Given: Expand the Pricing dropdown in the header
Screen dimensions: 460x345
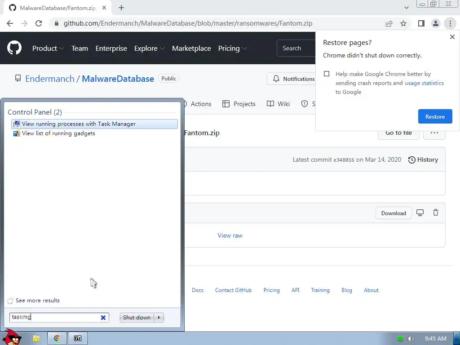Looking at the screenshot, I should click(x=232, y=49).
